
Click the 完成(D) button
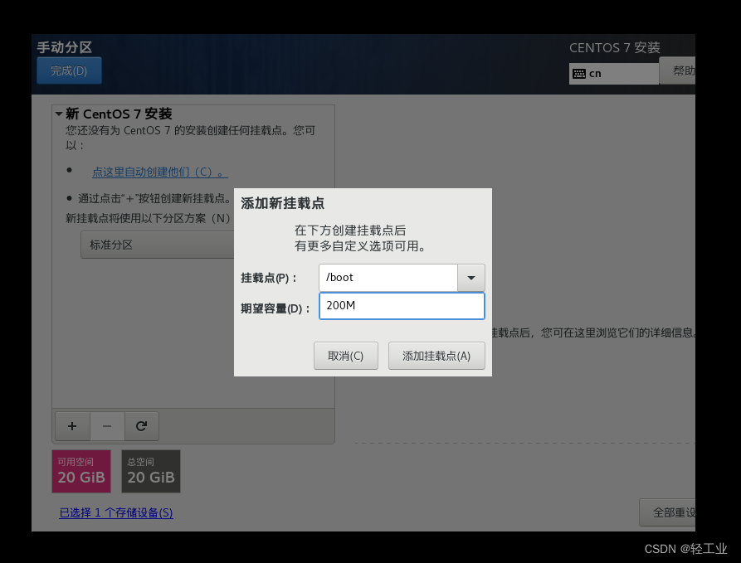coord(69,70)
